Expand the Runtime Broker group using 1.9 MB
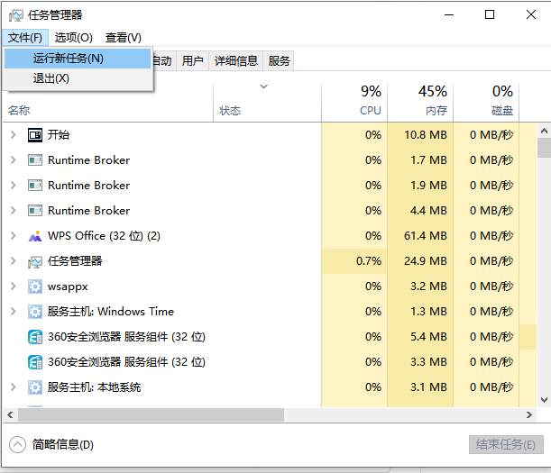551x473 pixels. tap(14, 186)
